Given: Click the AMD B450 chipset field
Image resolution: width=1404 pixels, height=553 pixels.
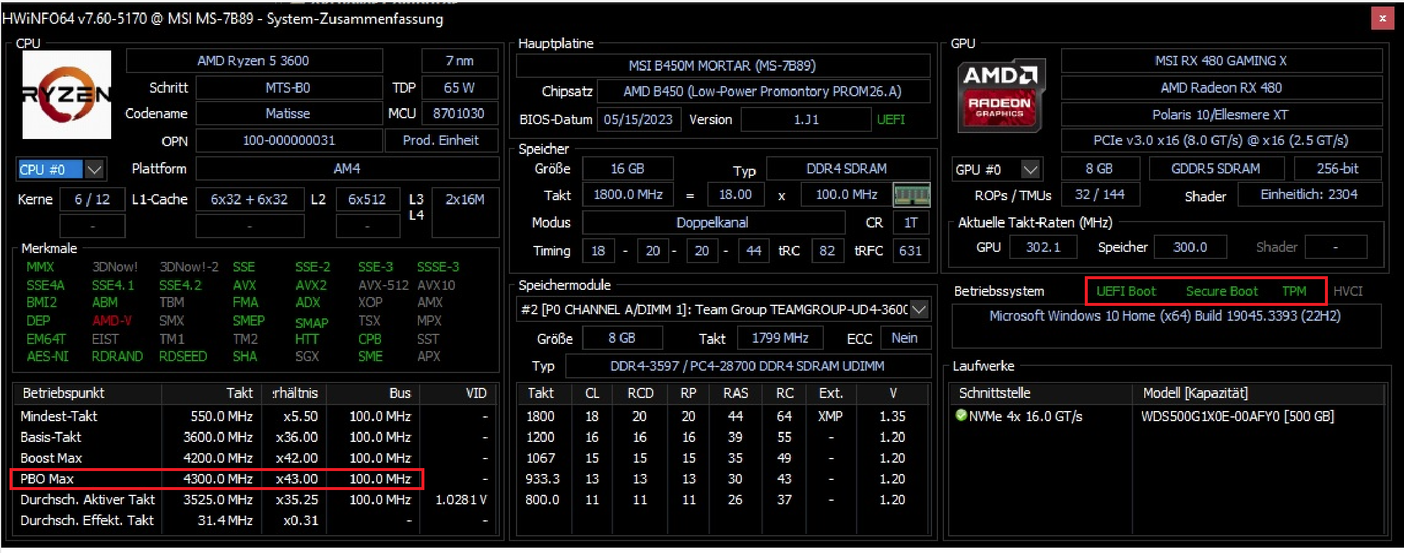Looking at the screenshot, I should pyautogui.click(x=763, y=91).
